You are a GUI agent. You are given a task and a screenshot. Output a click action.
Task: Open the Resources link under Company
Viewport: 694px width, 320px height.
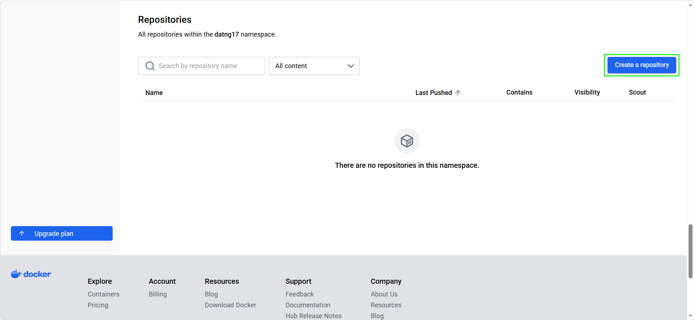coord(386,305)
